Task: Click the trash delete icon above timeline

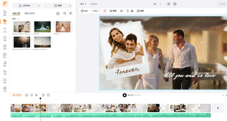Action: pos(48,95)
